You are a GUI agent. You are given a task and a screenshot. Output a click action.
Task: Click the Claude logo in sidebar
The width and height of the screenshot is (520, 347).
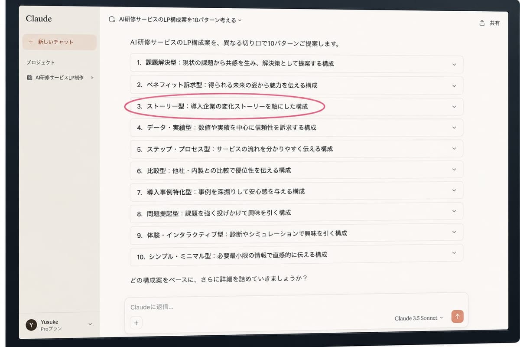point(39,19)
